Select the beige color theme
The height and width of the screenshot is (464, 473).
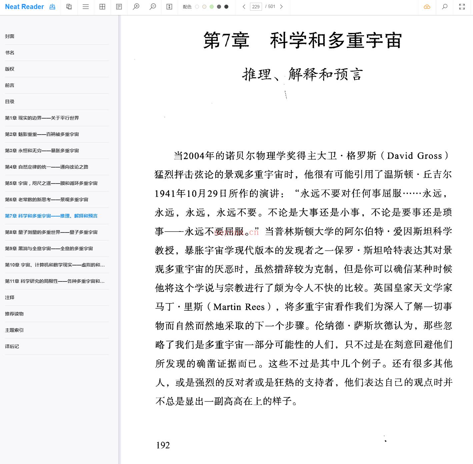204,7
